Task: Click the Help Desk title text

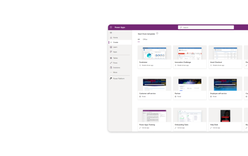Action: (214, 125)
